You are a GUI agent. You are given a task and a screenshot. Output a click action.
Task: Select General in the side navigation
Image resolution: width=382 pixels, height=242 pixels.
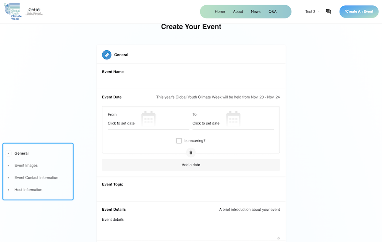point(21,153)
